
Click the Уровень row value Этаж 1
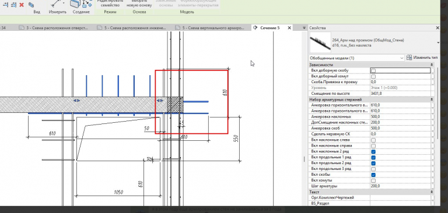point(400,88)
